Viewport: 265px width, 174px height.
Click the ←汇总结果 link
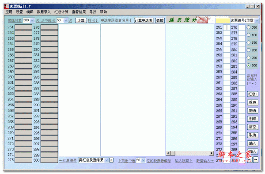click(68, 160)
